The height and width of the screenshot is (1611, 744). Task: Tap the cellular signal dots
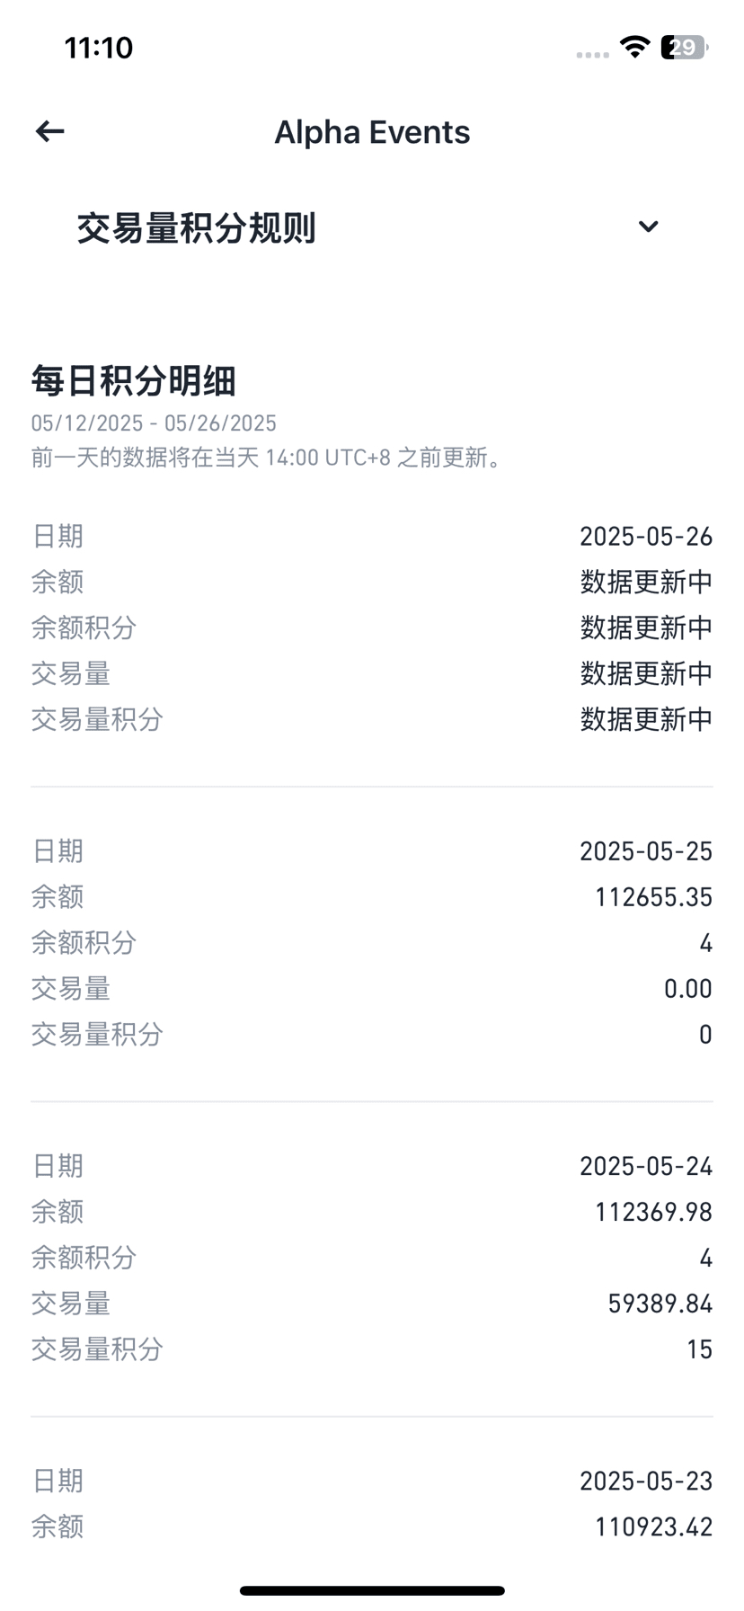(592, 55)
